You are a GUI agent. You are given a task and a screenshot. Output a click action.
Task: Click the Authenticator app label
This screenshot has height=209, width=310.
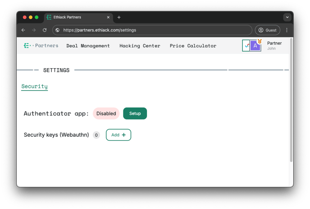(x=56, y=113)
